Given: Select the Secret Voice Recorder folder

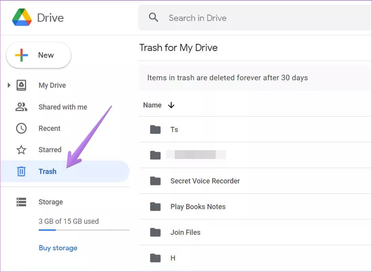Looking at the screenshot, I should 205,181.
